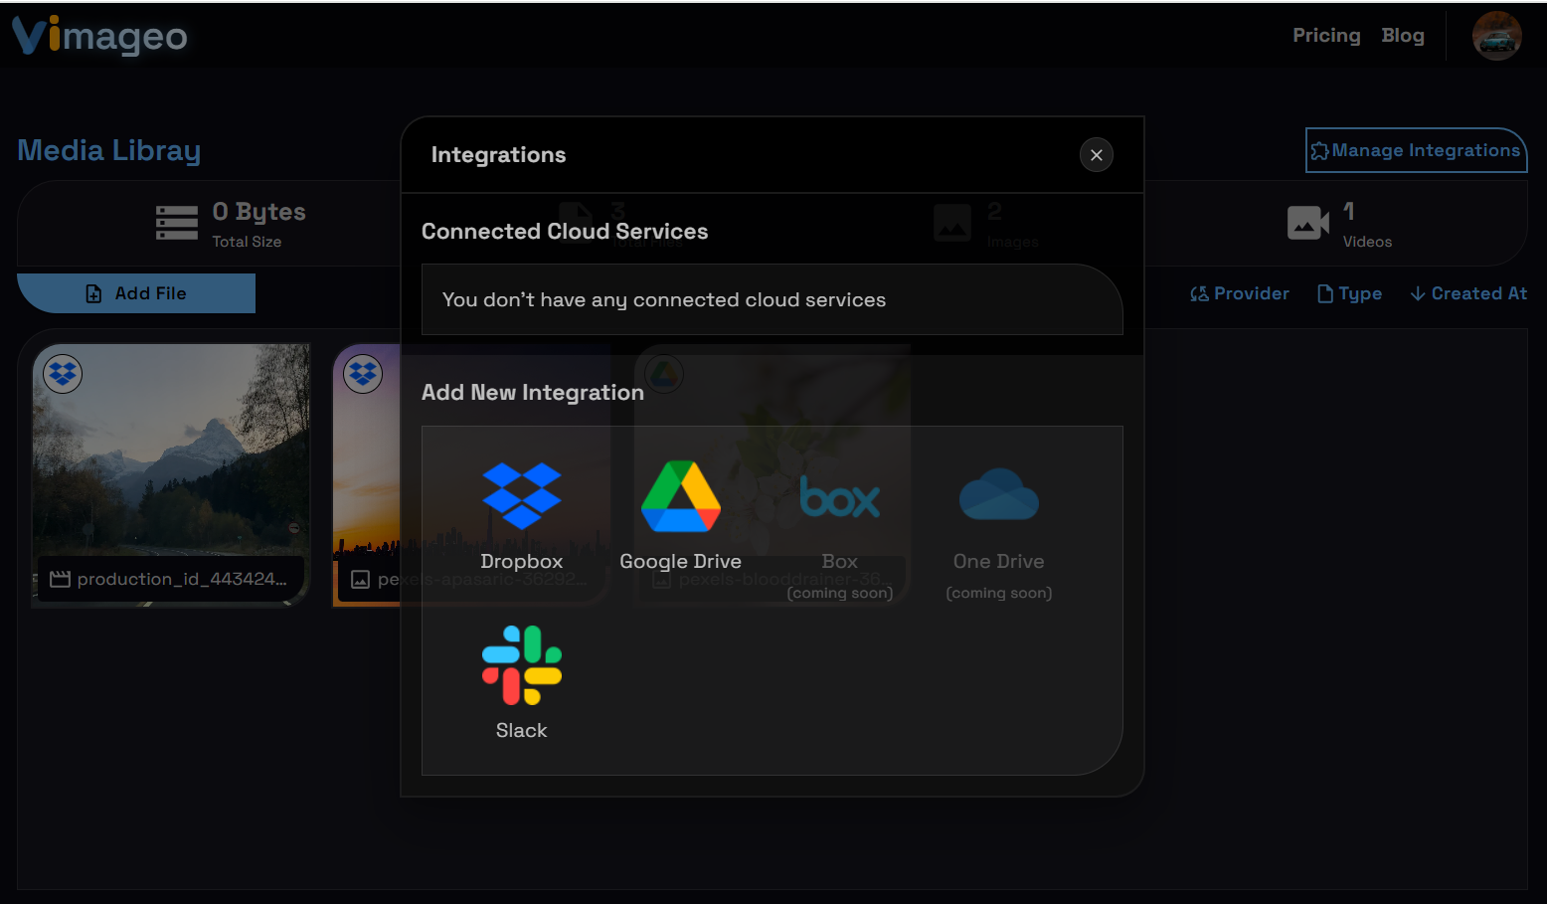This screenshot has width=1547, height=904.
Task: Click the One Drive cloud icon
Action: [x=998, y=494]
